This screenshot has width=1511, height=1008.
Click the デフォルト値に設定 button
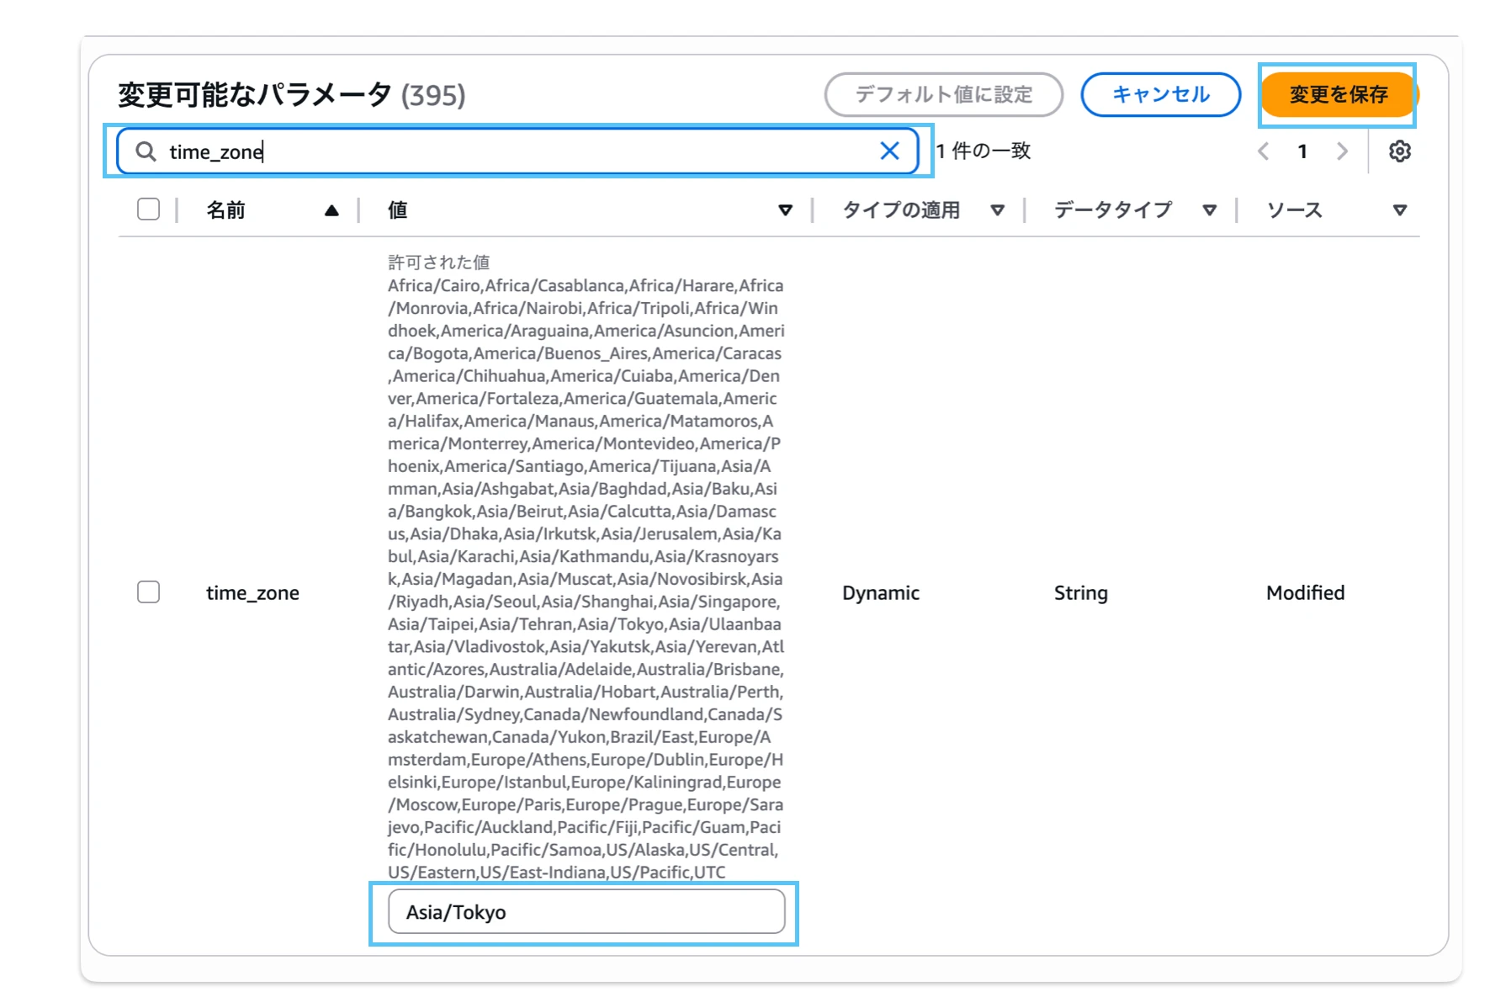click(x=943, y=94)
